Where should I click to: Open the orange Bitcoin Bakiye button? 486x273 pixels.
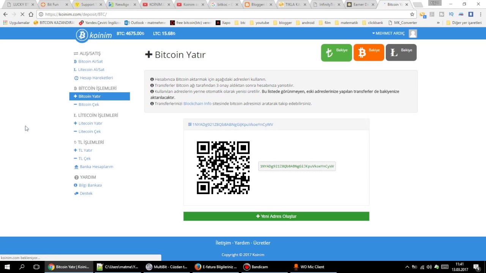tap(369, 53)
